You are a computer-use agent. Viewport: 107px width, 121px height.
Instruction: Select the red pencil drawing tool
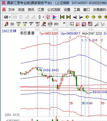point(6,24)
